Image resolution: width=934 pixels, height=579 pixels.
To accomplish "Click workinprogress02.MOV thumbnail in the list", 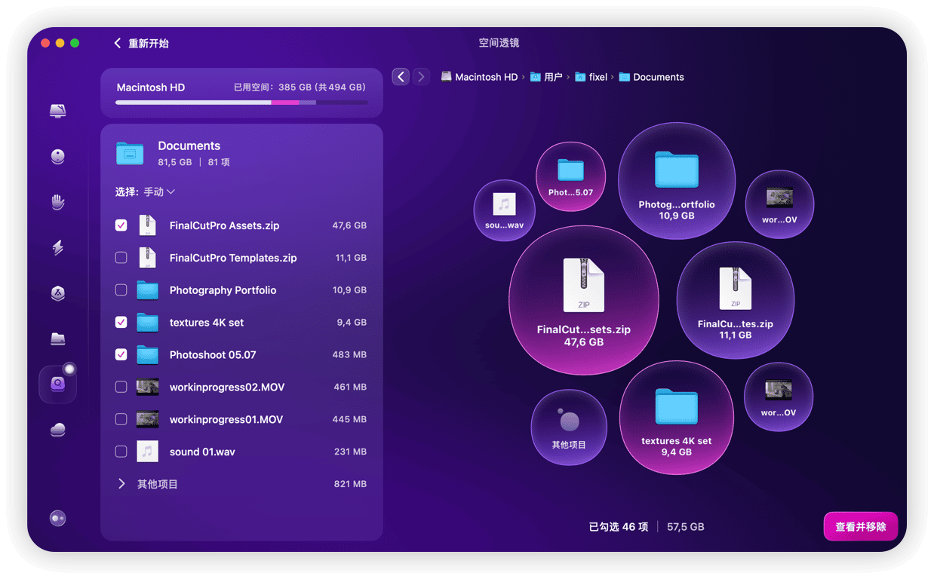I will tap(147, 387).
